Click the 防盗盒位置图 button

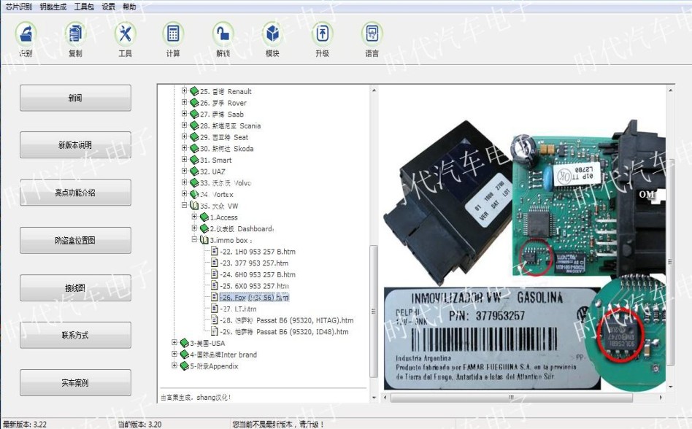[x=75, y=240]
